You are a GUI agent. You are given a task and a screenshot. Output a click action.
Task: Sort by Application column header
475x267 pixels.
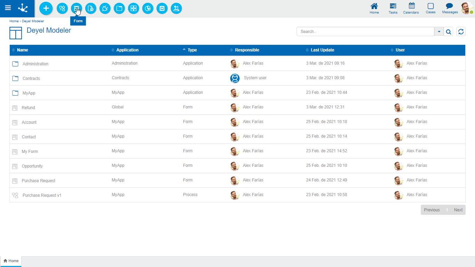coord(127,50)
